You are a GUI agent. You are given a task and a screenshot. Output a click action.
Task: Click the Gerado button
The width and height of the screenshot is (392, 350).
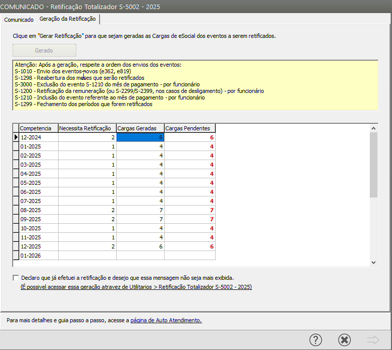tap(44, 51)
